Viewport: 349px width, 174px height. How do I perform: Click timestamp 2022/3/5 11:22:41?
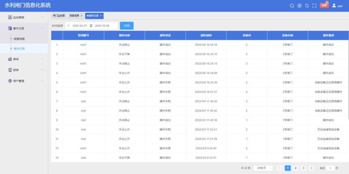click(x=206, y=129)
